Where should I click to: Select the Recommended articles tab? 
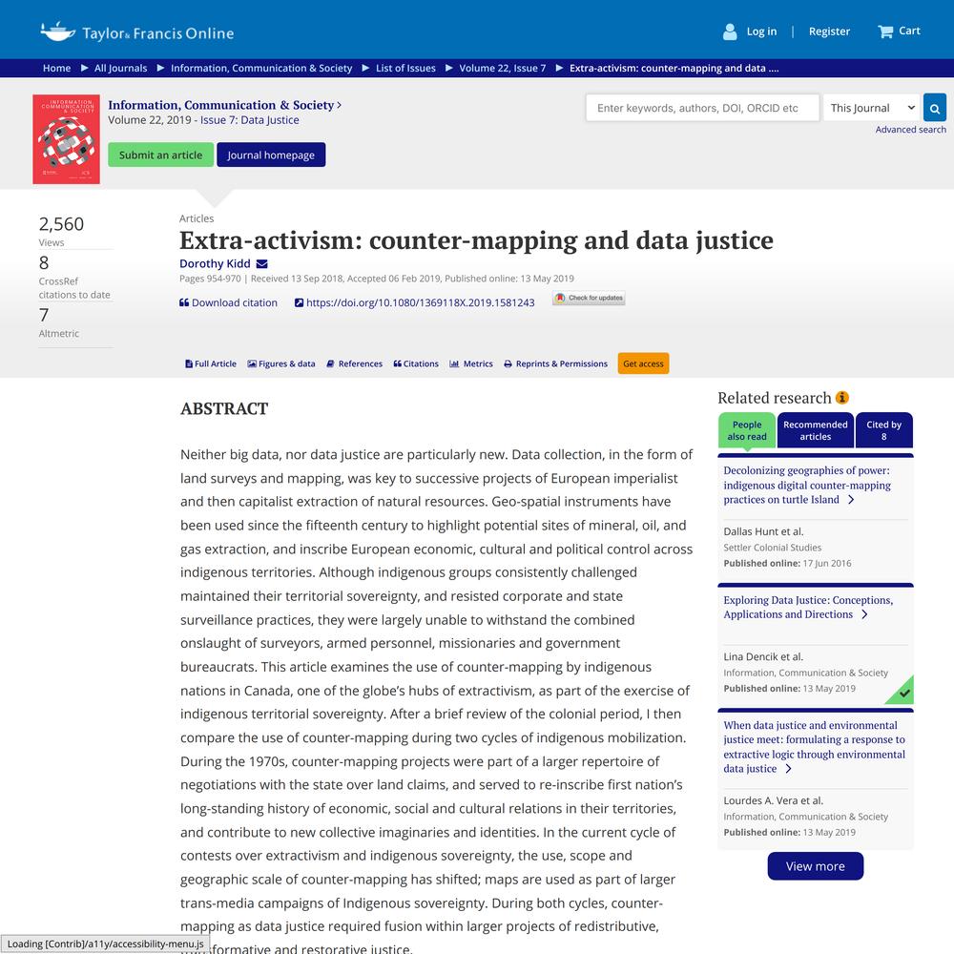click(816, 430)
